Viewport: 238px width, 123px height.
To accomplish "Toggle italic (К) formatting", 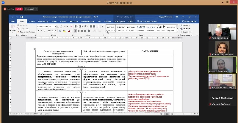I will click(x=41, y=31).
